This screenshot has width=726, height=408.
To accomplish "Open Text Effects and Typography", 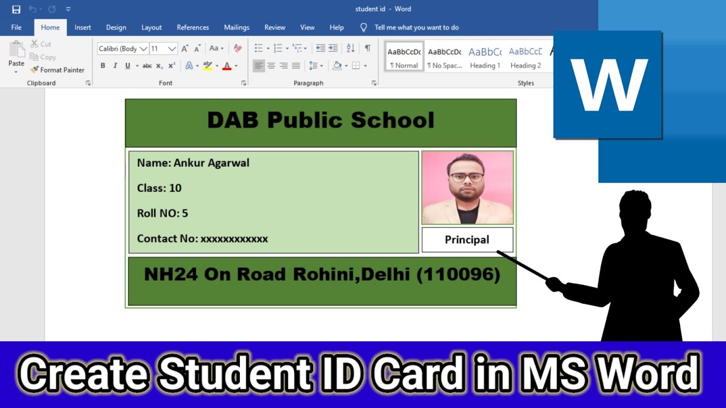I will (189, 66).
